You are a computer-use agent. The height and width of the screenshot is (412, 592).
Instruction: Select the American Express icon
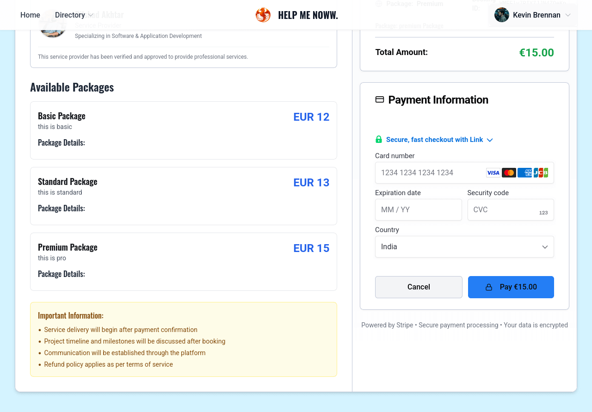coord(524,172)
